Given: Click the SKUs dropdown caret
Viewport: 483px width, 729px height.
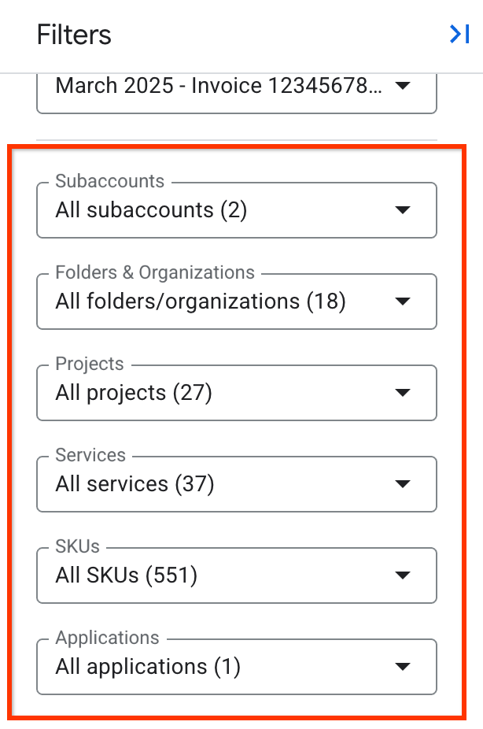Looking at the screenshot, I should (402, 575).
